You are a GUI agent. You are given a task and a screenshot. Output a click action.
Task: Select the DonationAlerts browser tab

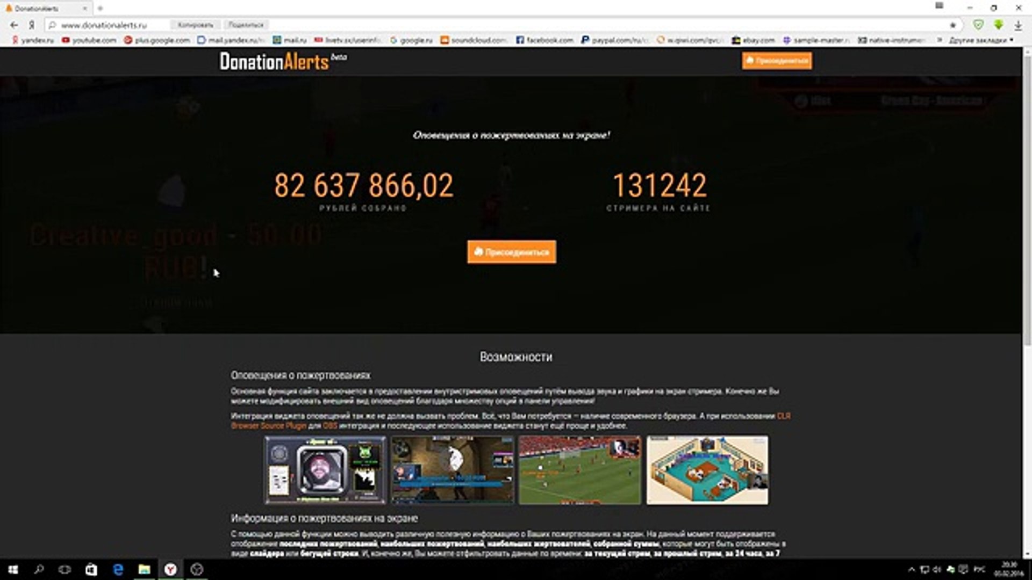[46, 9]
